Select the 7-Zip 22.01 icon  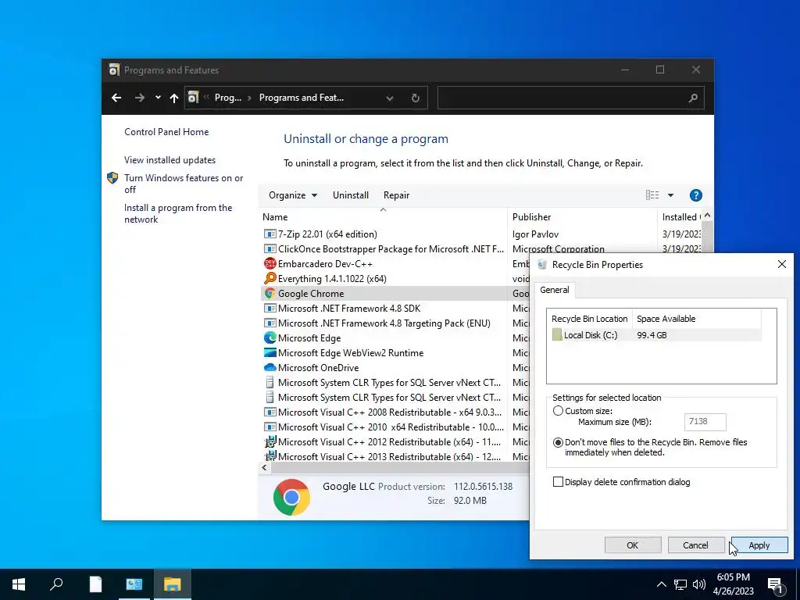270,234
